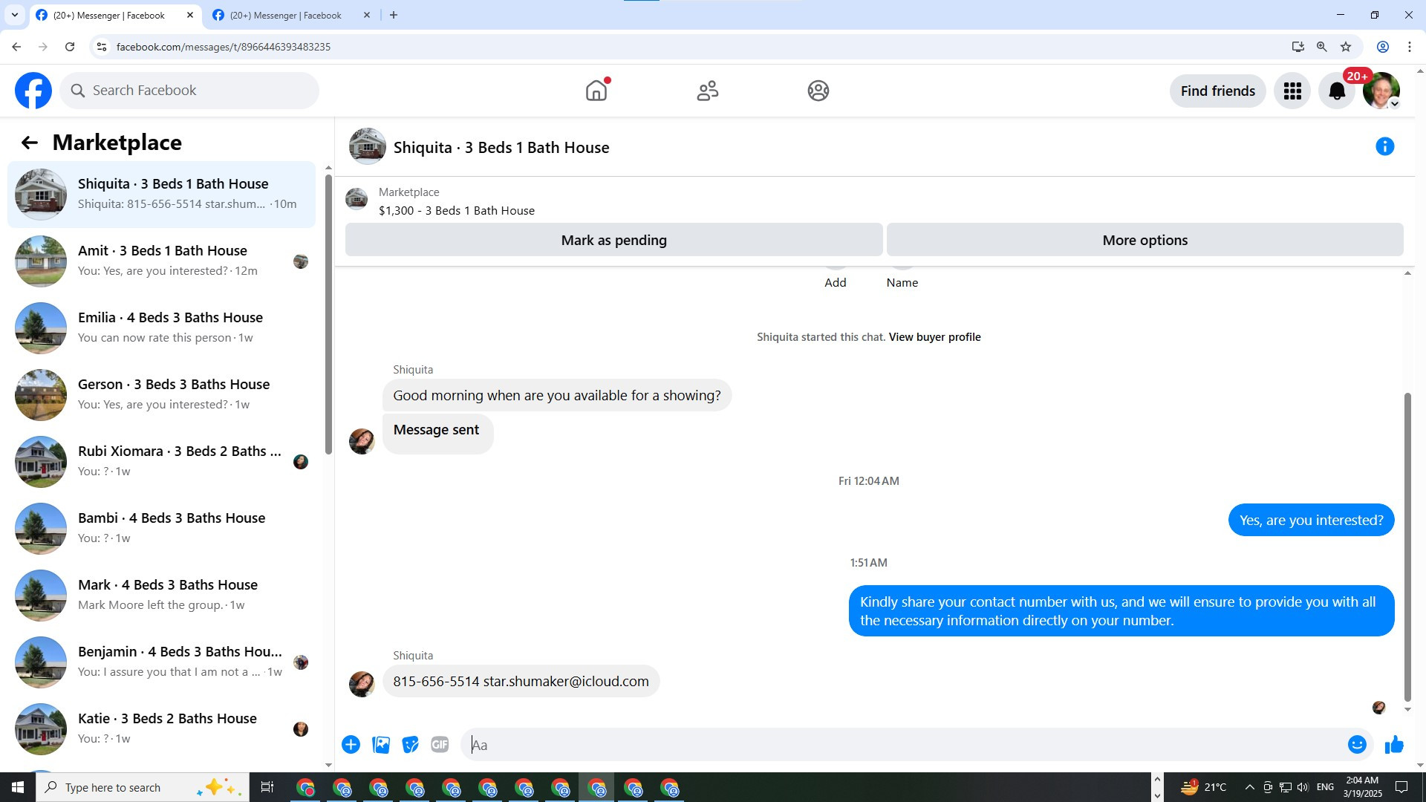Bookmark this page with the star
The width and height of the screenshot is (1426, 802).
click(x=1346, y=47)
